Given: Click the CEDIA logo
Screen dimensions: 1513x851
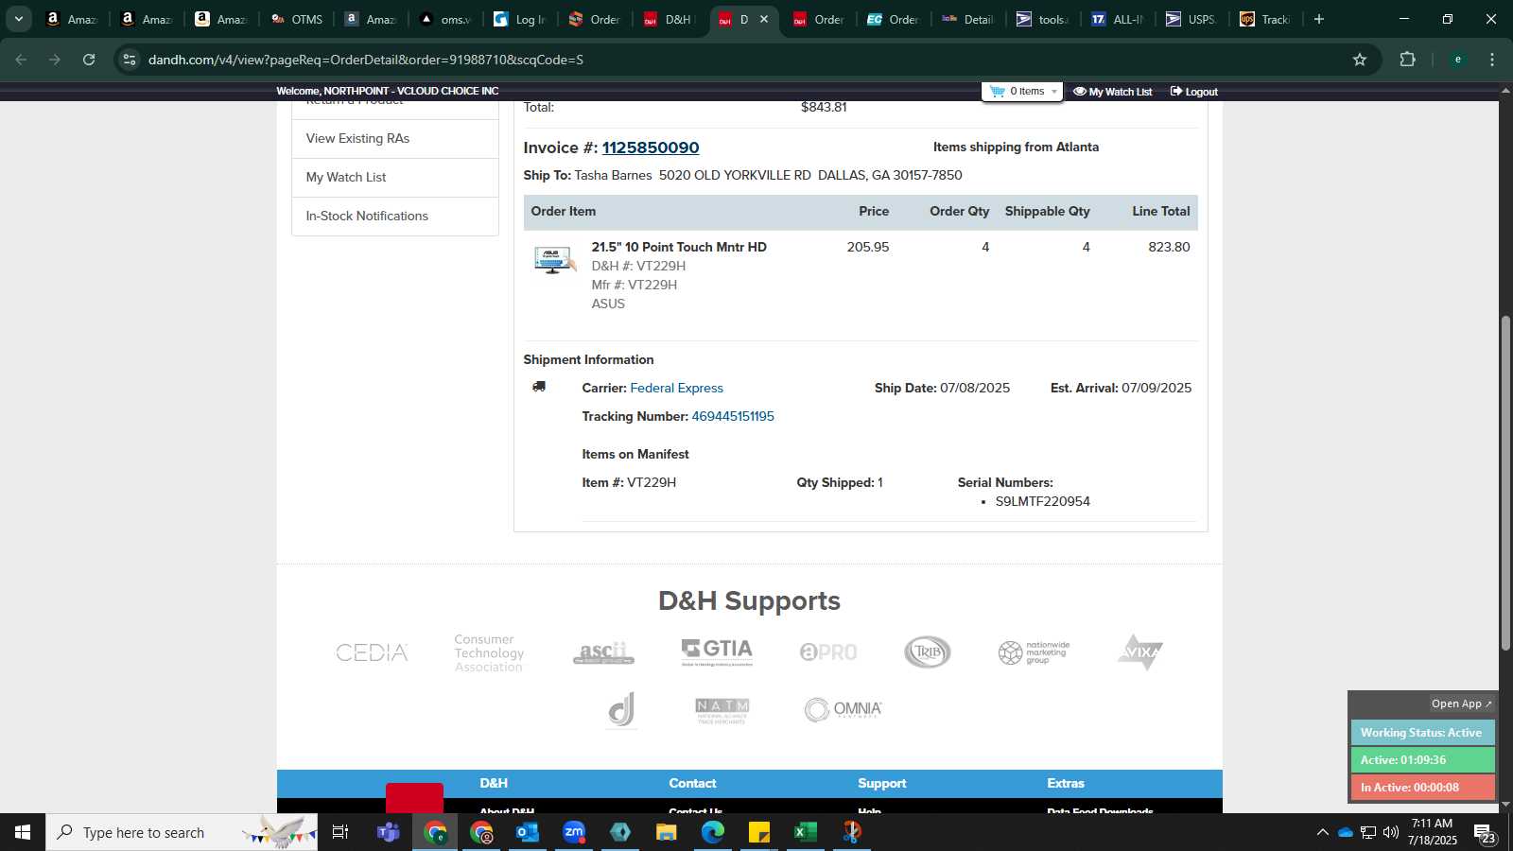Looking at the screenshot, I should 373,652.
